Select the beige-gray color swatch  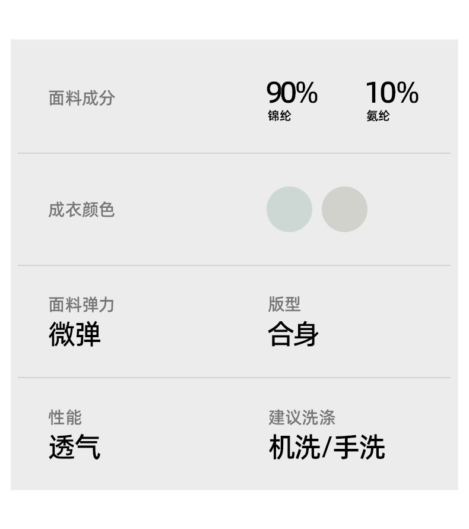coord(344,209)
